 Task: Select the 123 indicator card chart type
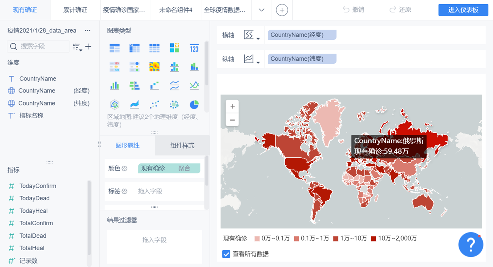point(194,48)
